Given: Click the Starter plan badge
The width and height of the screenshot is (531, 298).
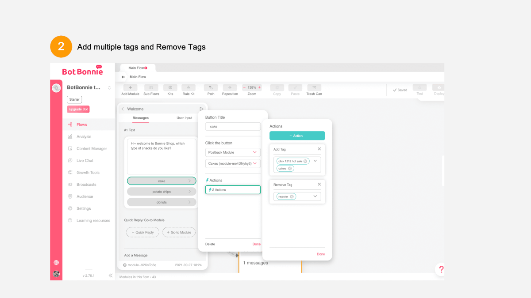Looking at the screenshot, I should click(74, 99).
